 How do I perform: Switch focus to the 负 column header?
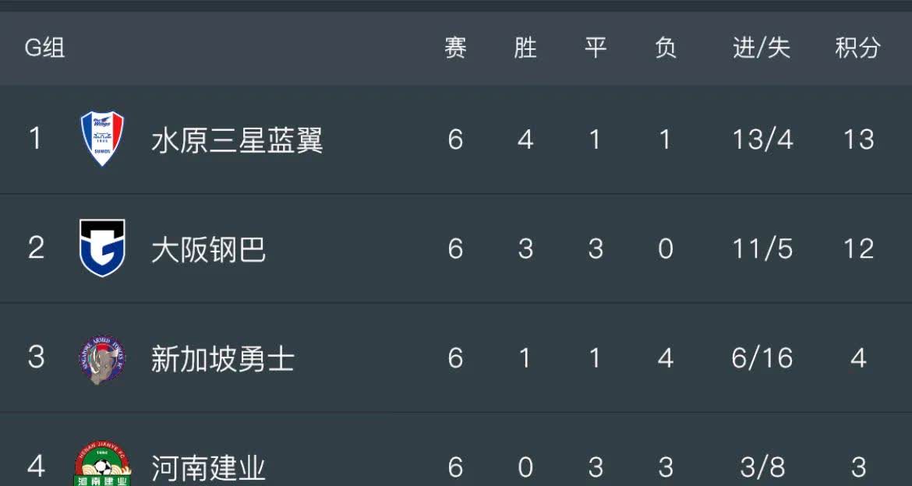tap(665, 48)
